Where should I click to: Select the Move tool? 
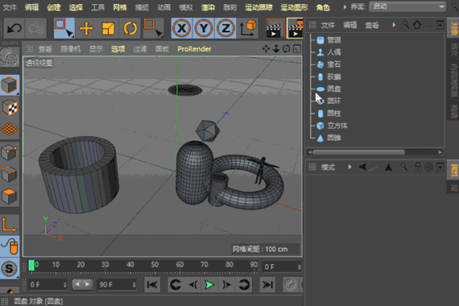(x=86, y=28)
